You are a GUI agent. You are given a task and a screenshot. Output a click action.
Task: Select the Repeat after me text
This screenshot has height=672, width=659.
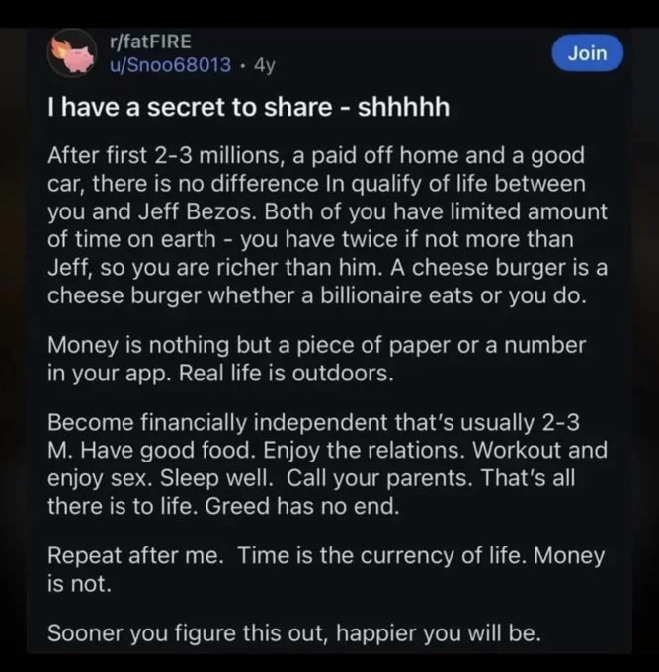coord(135,555)
